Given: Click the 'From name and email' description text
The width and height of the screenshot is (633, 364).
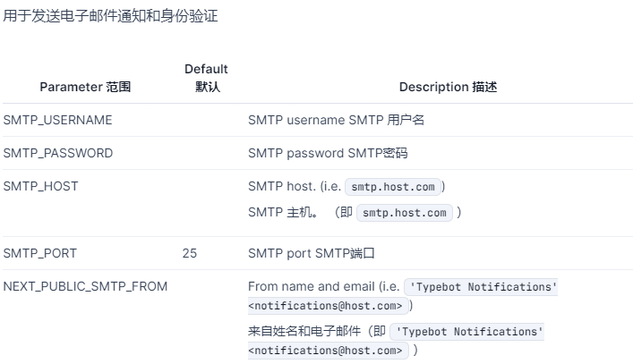Looking at the screenshot, I should pyautogui.click(x=312, y=286).
